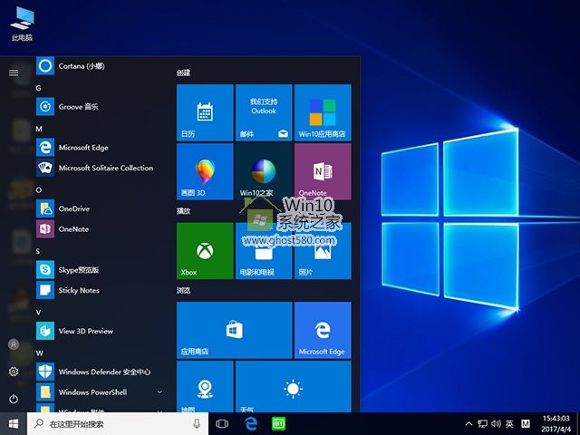Expand the hamburger menu in Start
Viewport: 580px width, 435px height.
[14, 72]
